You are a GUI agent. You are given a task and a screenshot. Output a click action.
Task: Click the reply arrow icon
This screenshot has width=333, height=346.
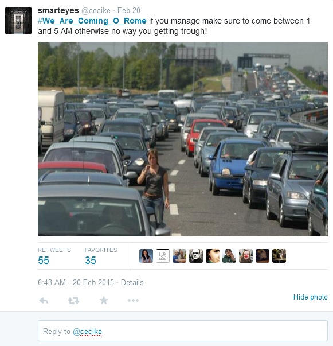coord(44,301)
